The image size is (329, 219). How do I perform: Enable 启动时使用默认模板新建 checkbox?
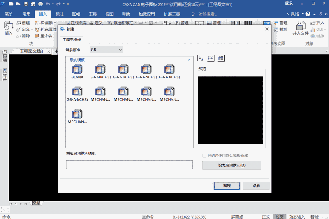pyautogui.click(x=204, y=155)
